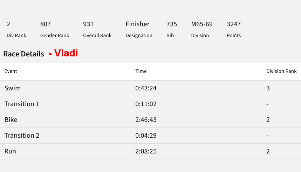The height and width of the screenshot is (172, 301).
Task: Click the Gender Rank value 807
Action: tap(46, 24)
